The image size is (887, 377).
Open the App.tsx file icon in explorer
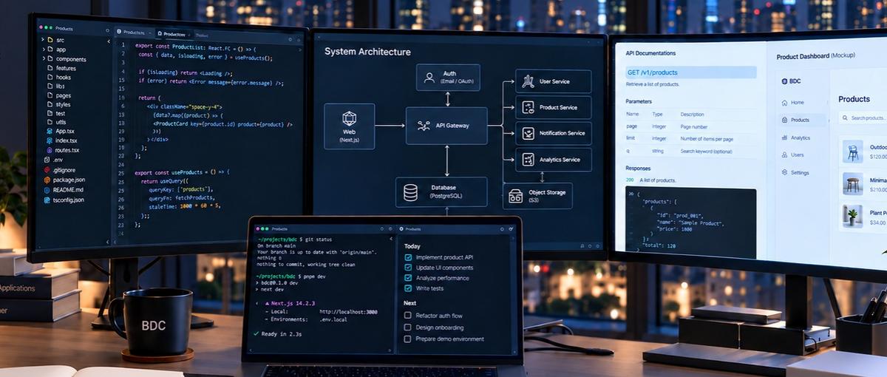coord(48,130)
